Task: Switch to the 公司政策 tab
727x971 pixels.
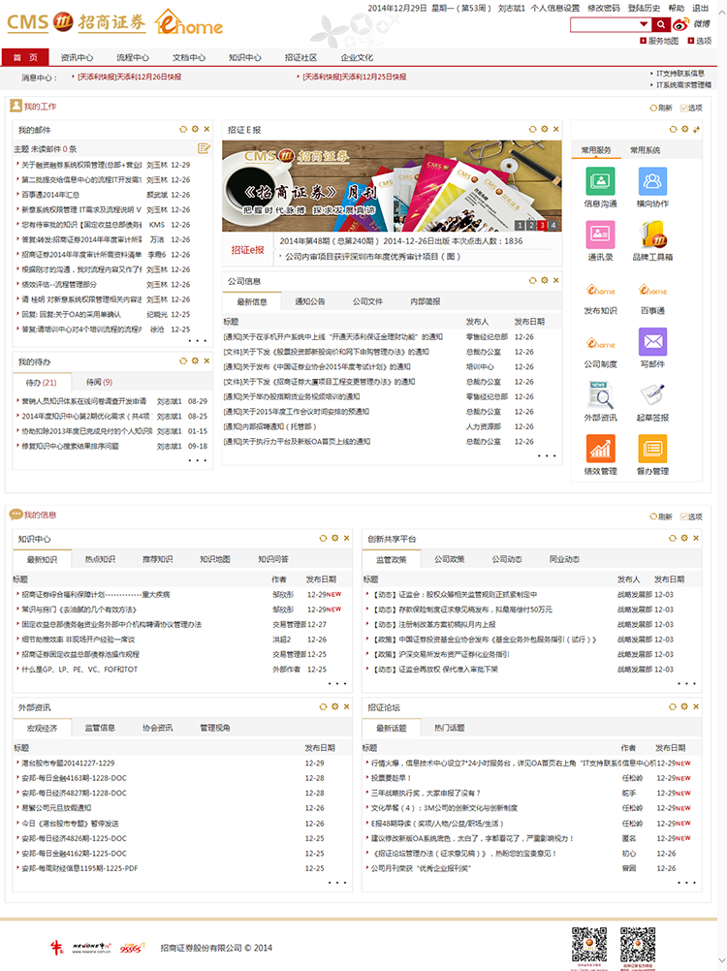Action: (449, 559)
